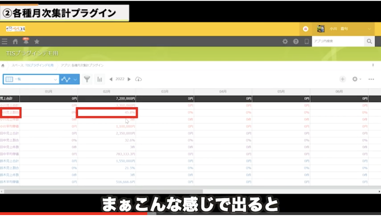Open the help question mark icon

[296, 42]
